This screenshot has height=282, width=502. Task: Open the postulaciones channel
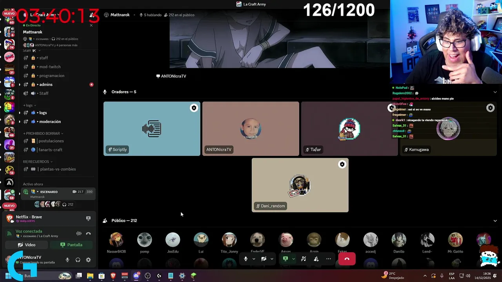point(58,141)
